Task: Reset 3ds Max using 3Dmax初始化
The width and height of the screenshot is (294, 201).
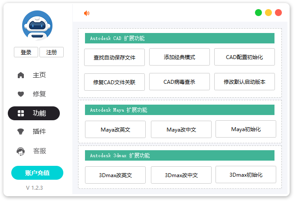Action: [246, 175]
